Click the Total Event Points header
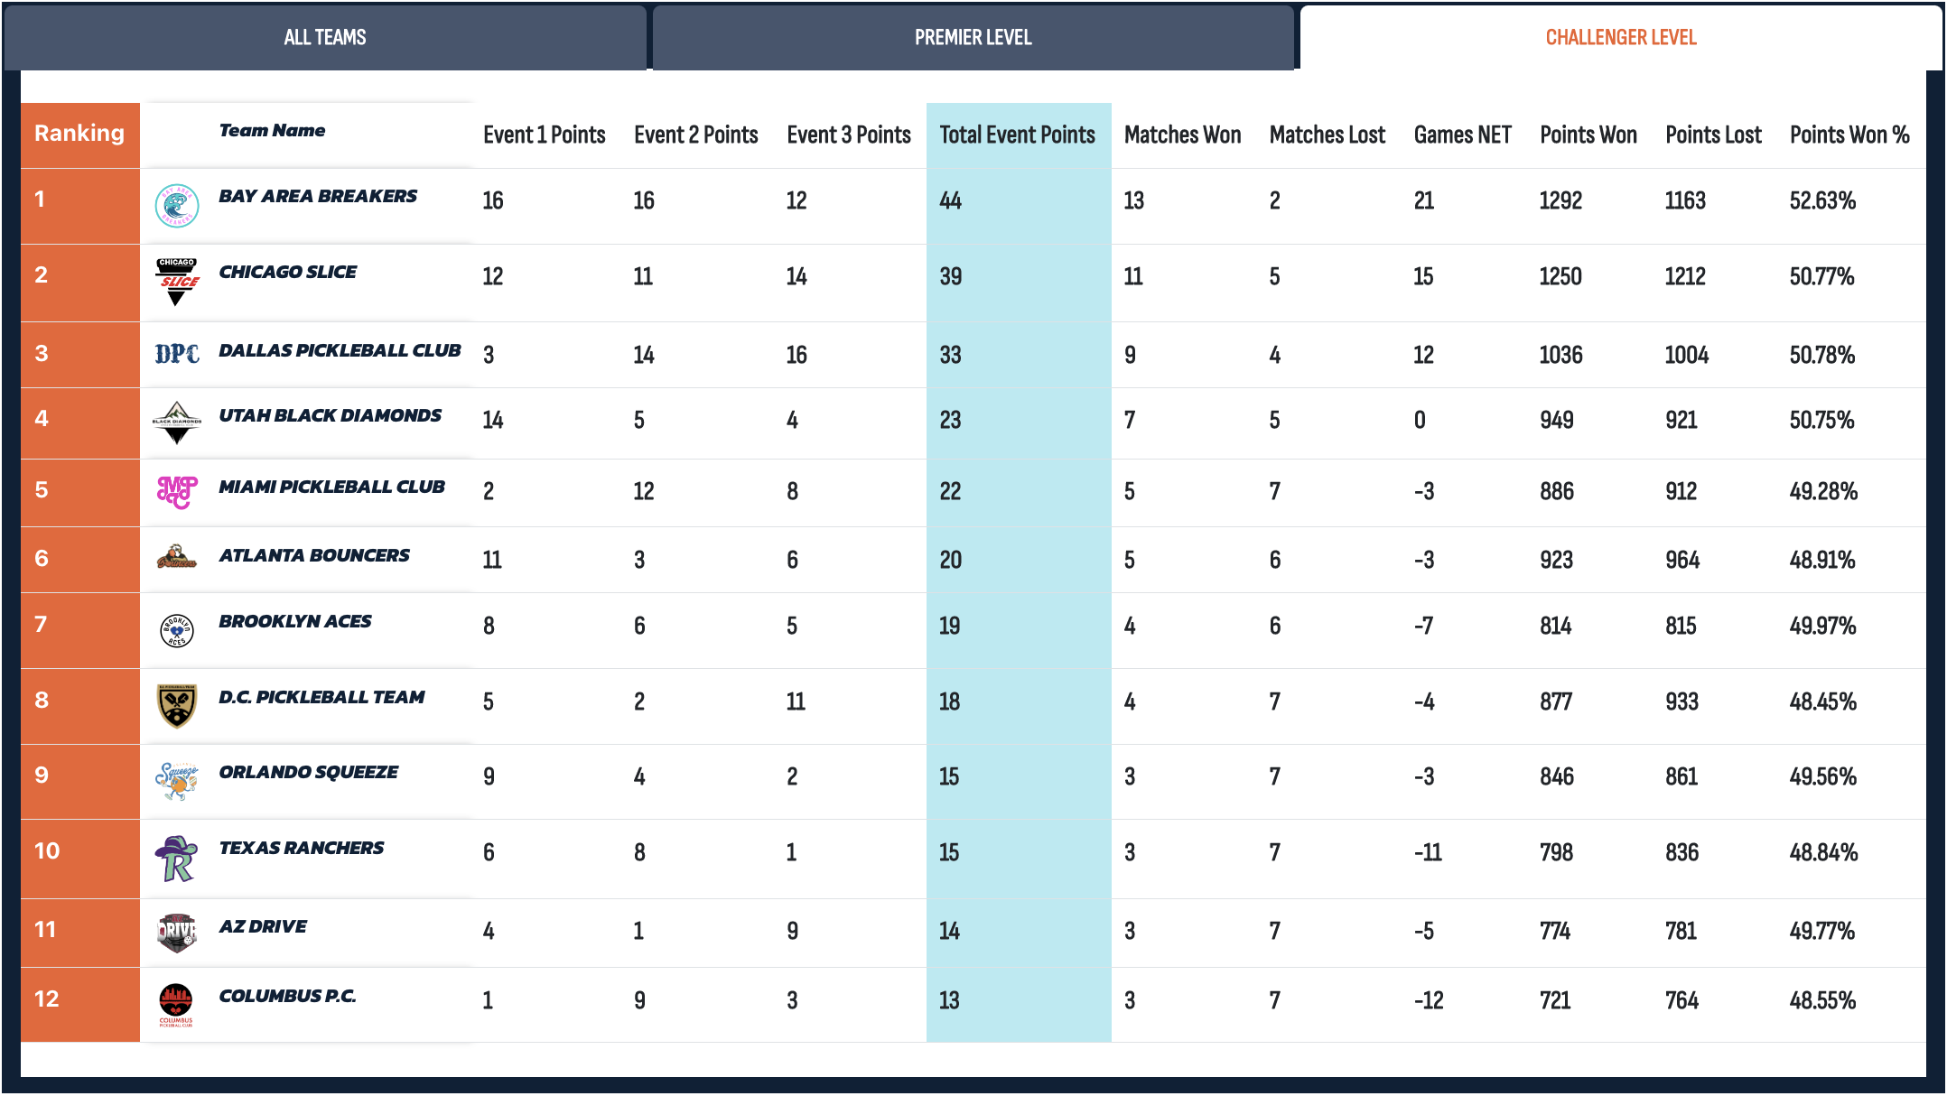 coord(1018,135)
